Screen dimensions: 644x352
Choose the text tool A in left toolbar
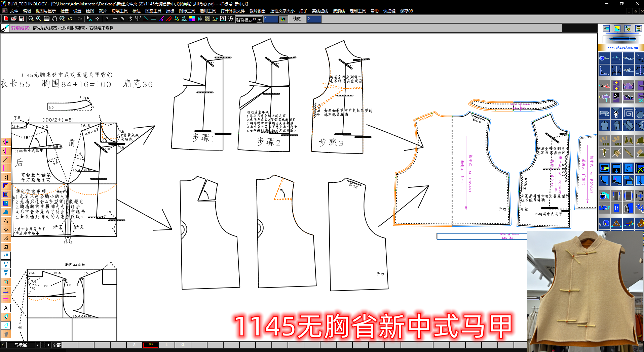point(6,308)
